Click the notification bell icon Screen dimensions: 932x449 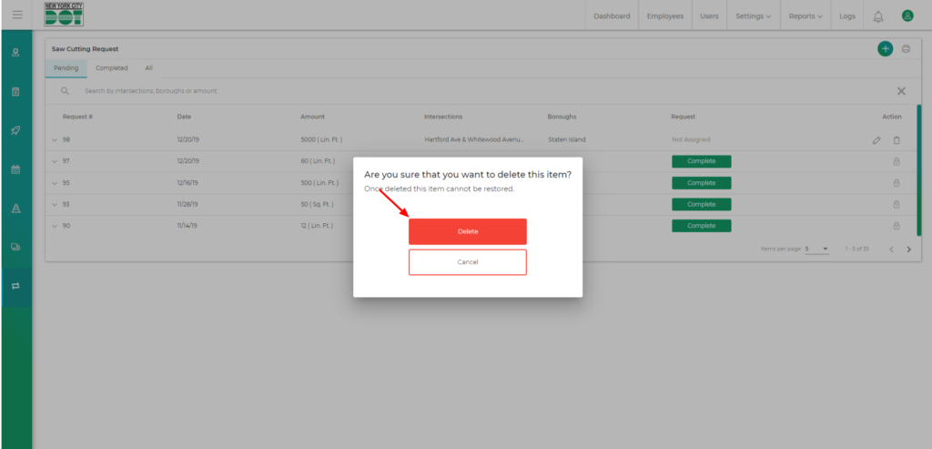coord(877,16)
